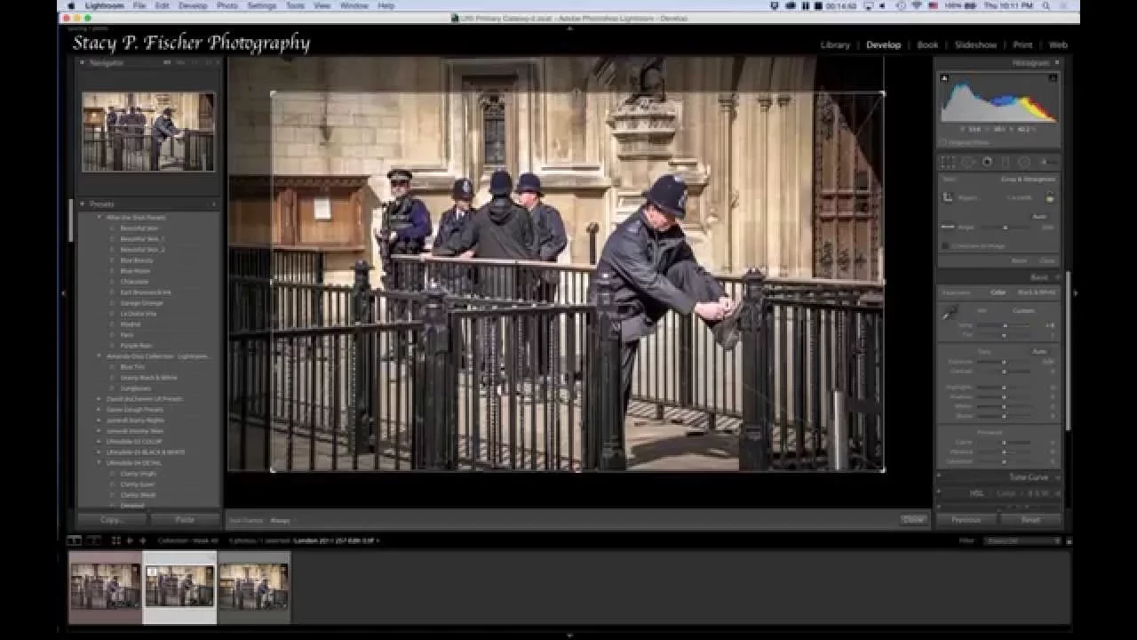The width and height of the screenshot is (1137, 640).
Task: Click the add preset plus icon
Action: tap(213, 204)
